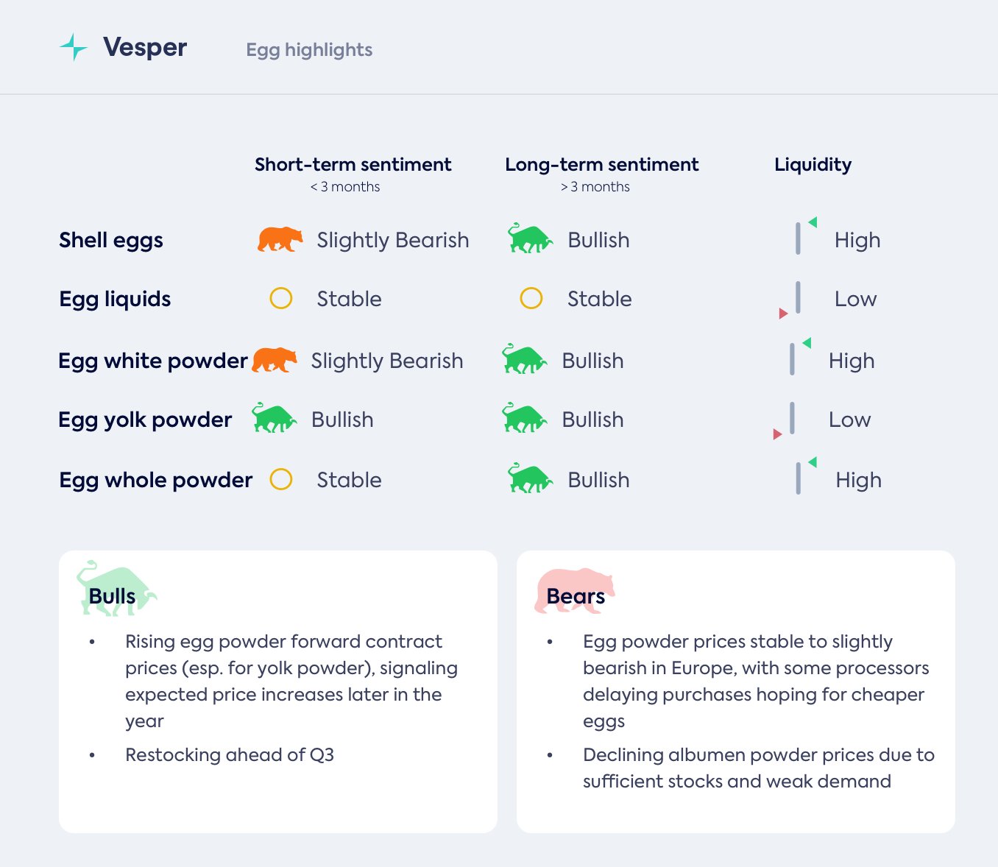This screenshot has width=998, height=867.
Task: Click the green bull icon for Shell eggs long-term
Action: 530,239
